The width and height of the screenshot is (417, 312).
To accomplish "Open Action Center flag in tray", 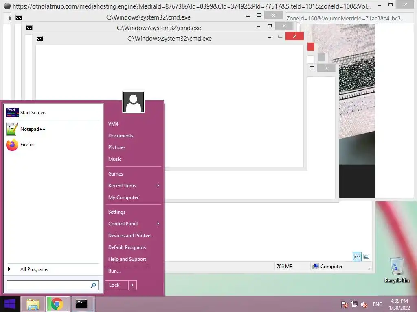I will pyautogui.click(x=345, y=304).
